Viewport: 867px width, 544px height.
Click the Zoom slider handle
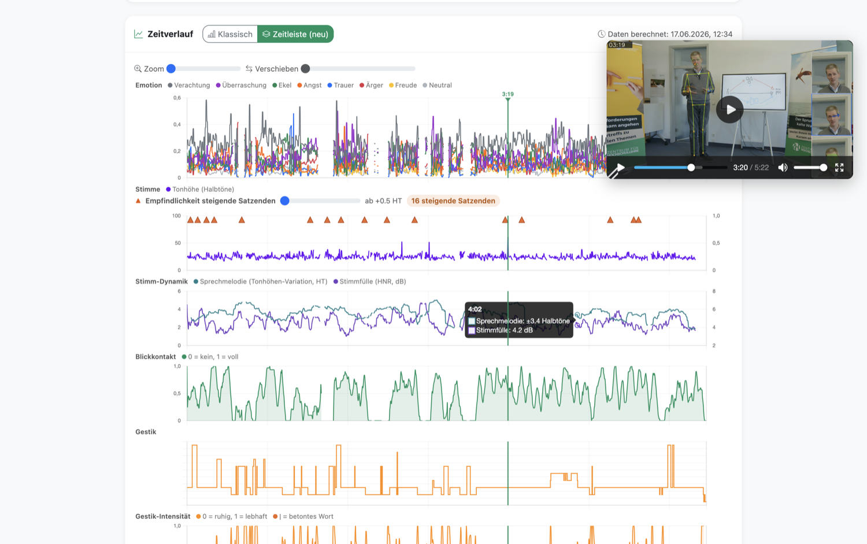(x=171, y=69)
